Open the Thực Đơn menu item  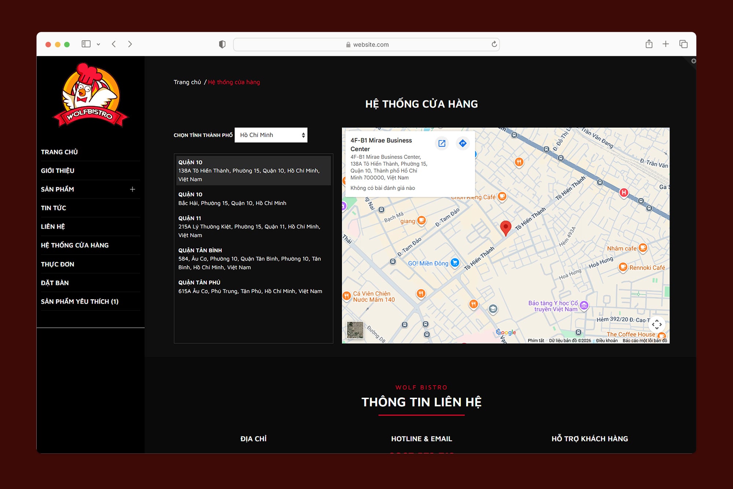pos(58,264)
